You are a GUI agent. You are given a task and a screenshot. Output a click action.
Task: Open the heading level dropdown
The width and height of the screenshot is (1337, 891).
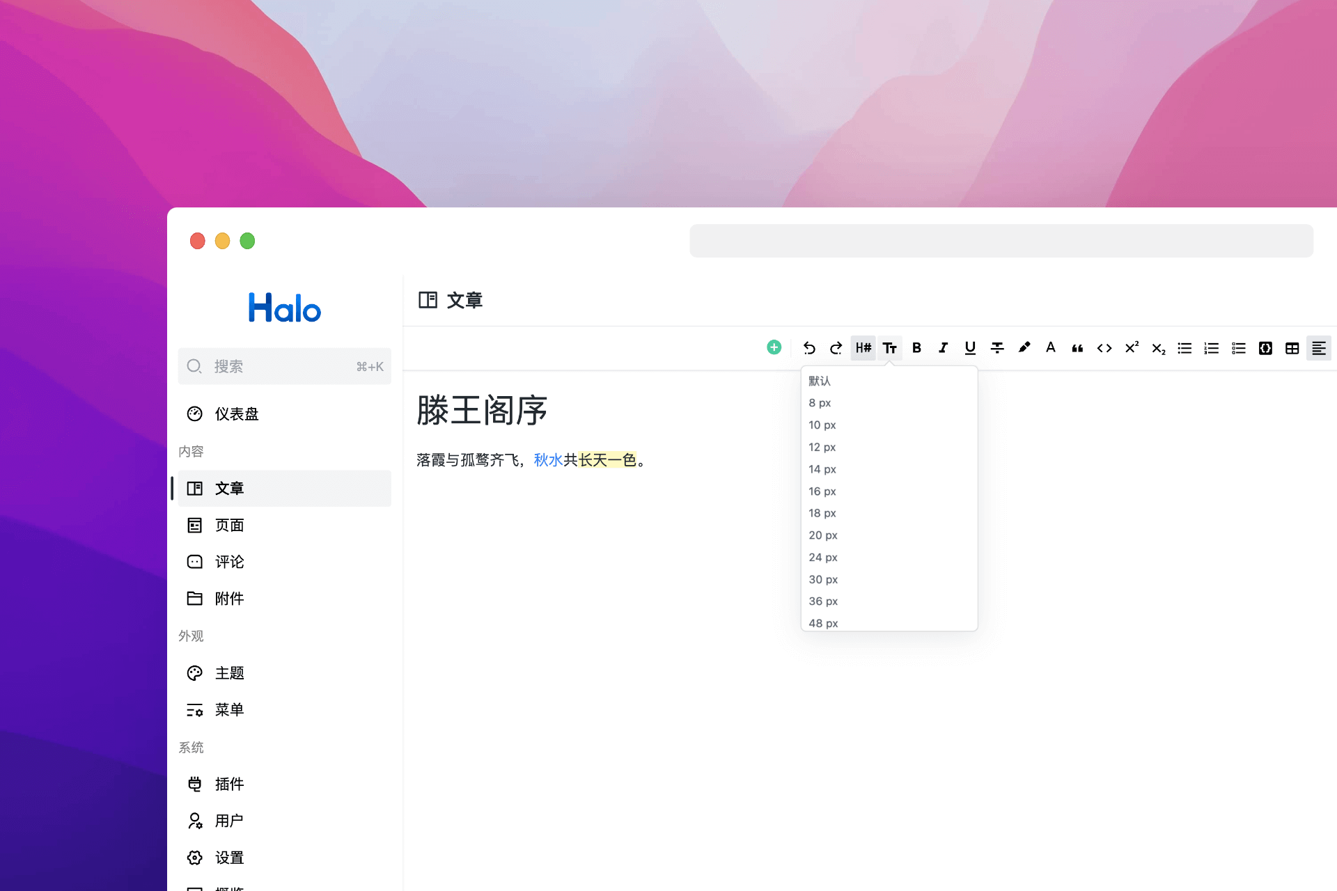click(863, 348)
